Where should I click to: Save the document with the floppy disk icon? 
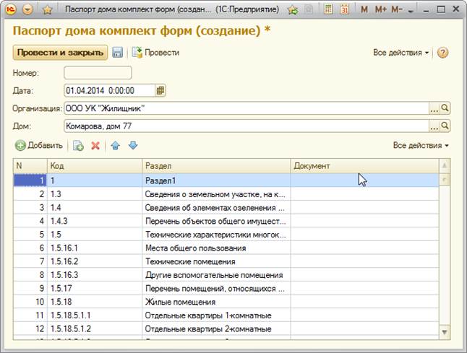[117, 53]
